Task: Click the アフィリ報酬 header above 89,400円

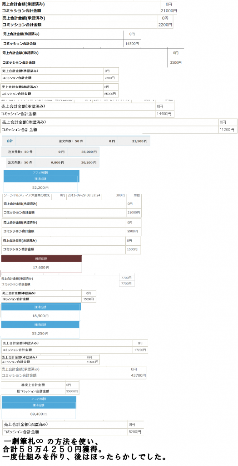Action: click(x=39, y=399)
